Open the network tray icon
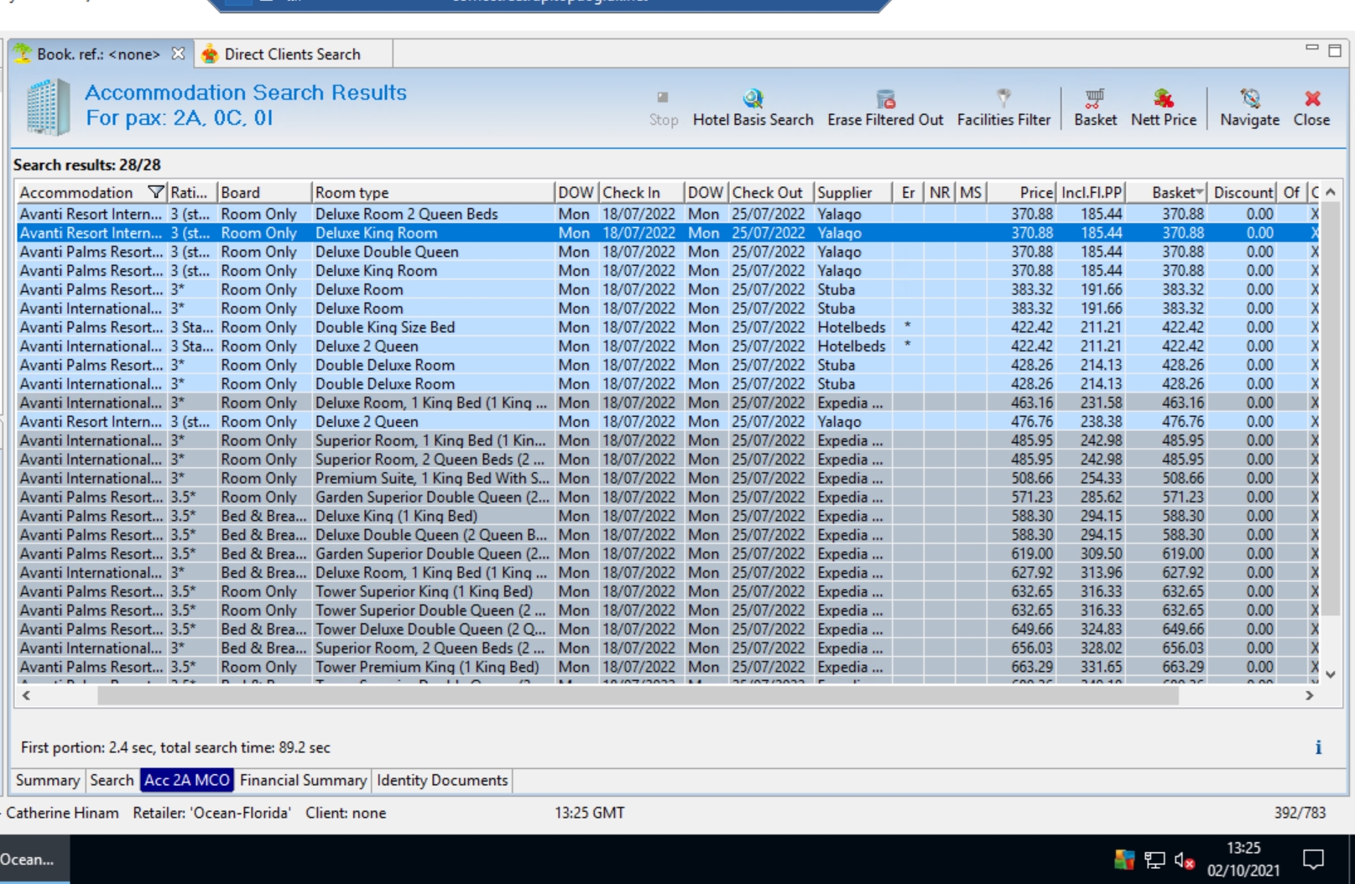The width and height of the screenshot is (1355, 884). tap(1154, 860)
